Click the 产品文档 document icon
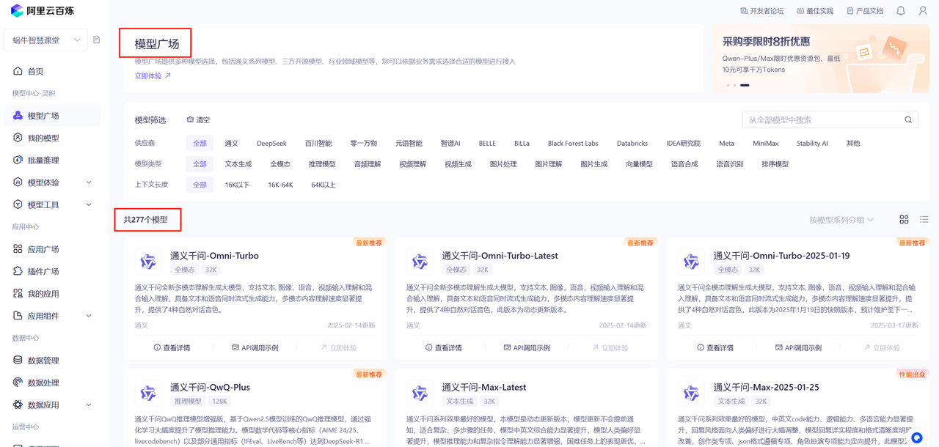939x447 pixels. coord(850,11)
